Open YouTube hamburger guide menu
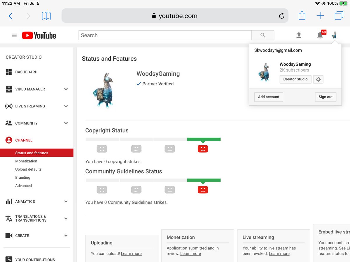 click(14, 36)
